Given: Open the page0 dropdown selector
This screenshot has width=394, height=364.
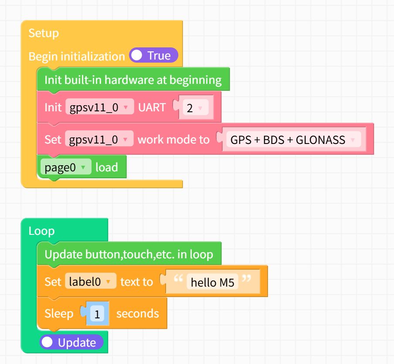Looking at the screenshot, I should [x=65, y=167].
